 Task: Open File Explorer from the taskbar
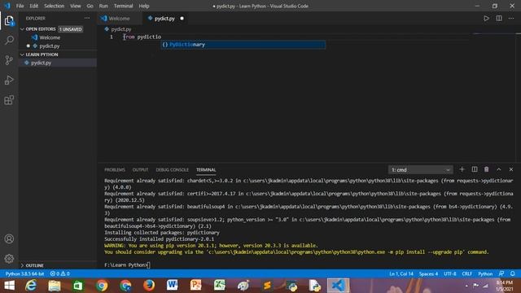click(x=55, y=286)
